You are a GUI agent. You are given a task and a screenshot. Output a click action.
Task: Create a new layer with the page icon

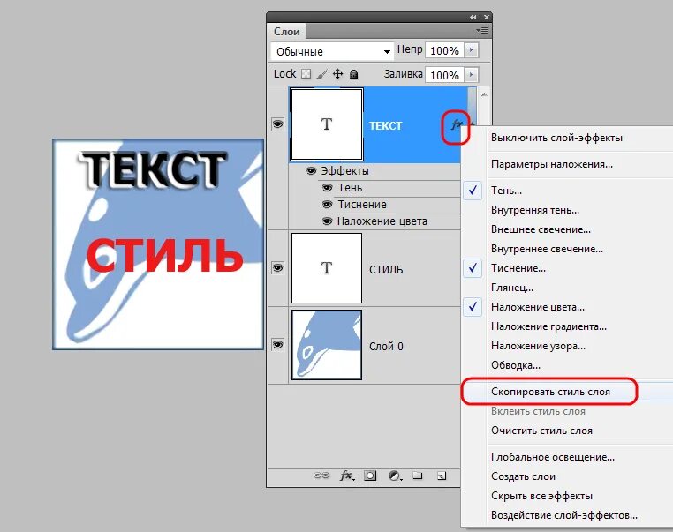click(x=442, y=476)
